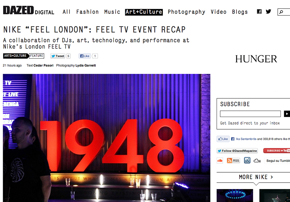Image resolution: width=290 pixels, height=202 pixels.
Task: Open the RSS feed button
Action: tap(233, 160)
